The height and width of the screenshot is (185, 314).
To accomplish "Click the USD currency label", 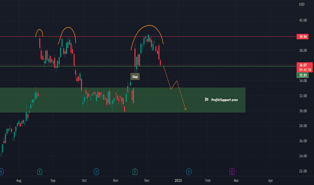I will tap(302, 4).
